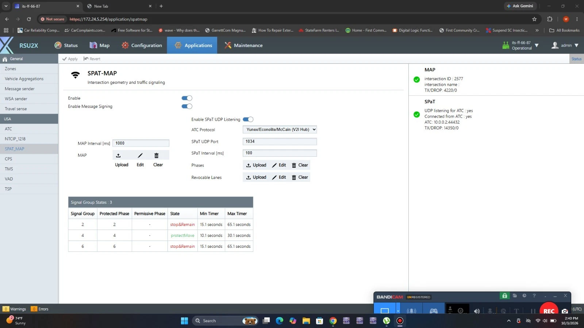Image resolution: width=584 pixels, height=328 pixels.
Task: Open the browser tab search dropdown
Action: click(x=6, y=6)
